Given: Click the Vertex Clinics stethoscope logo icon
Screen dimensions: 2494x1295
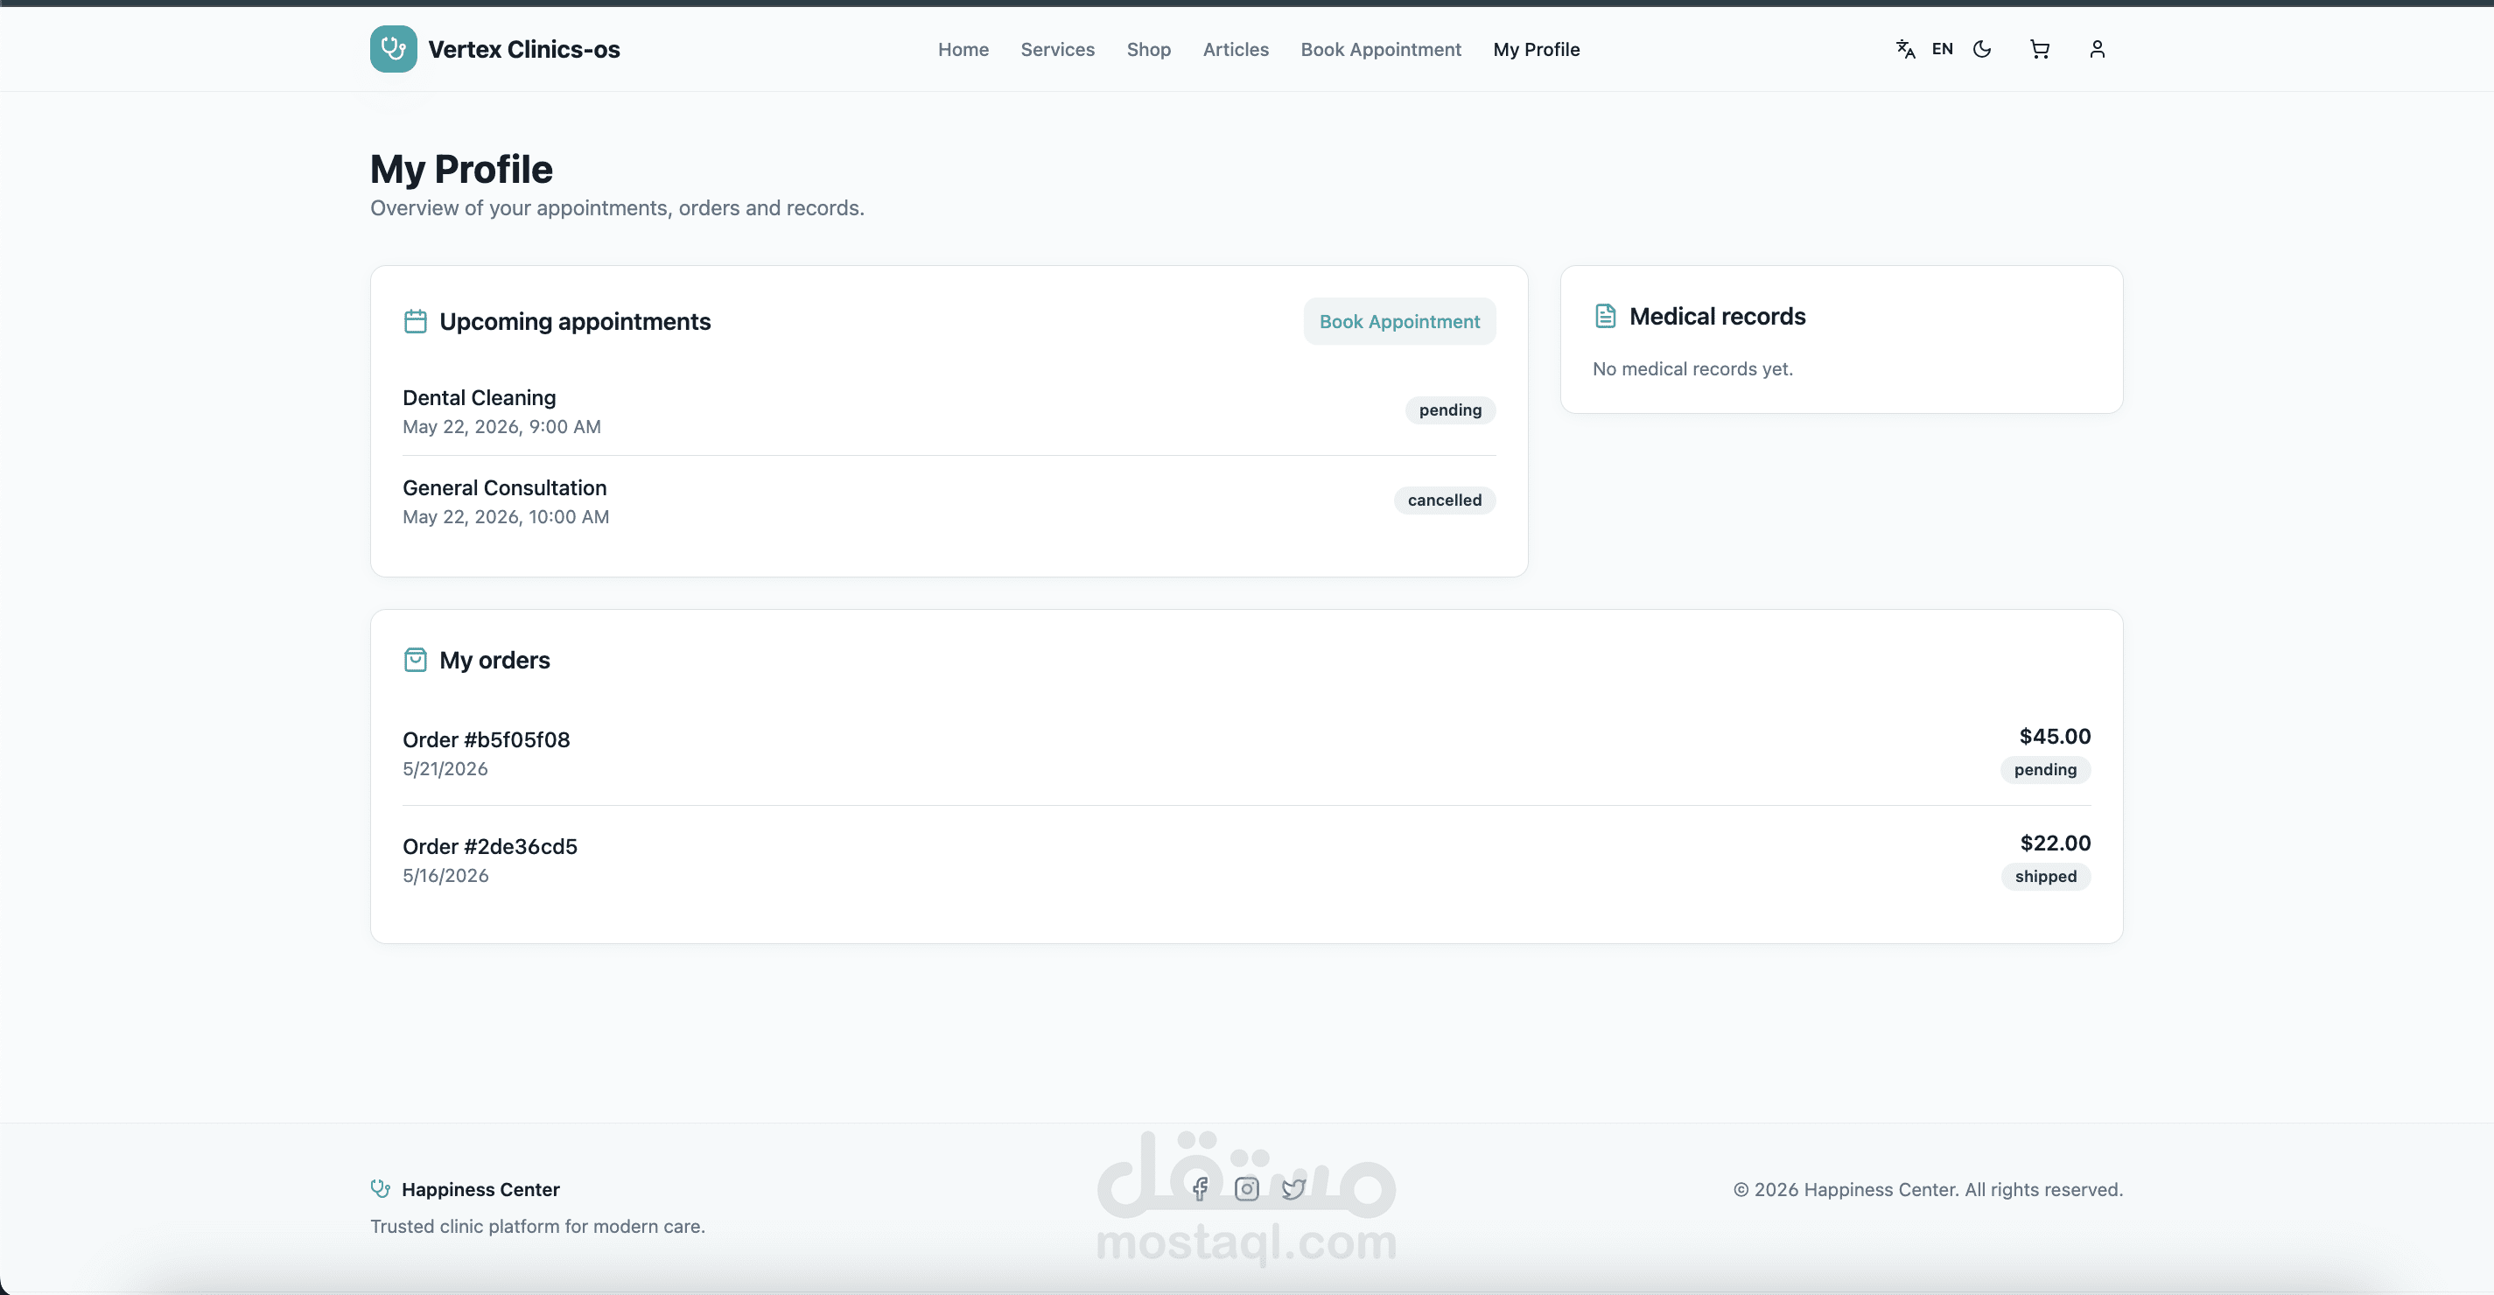Looking at the screenshot, I should pos(393,49).
